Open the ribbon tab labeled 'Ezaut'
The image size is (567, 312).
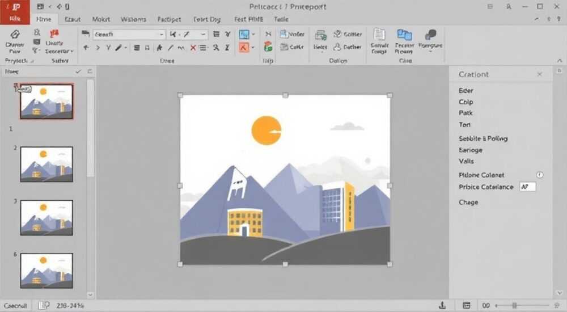73,19
